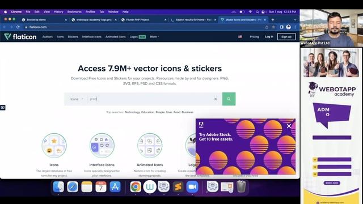Expand the Chrome tab list chevron

pos(295,20)
